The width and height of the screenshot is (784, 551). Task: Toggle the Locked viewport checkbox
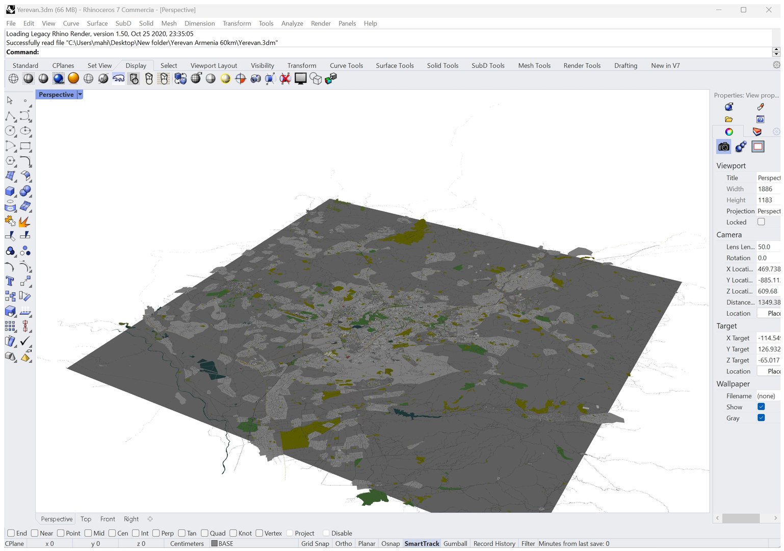[761, 222]
